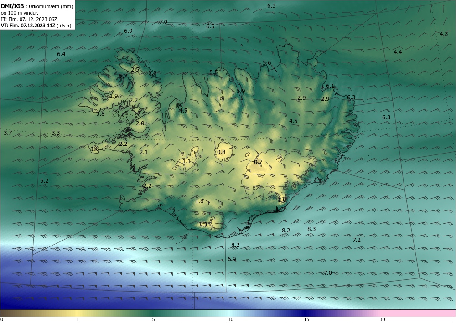Click the map value "1.3" on the south coast glacier
This screenshot has height=323, width=456.
click(x=203, y=224)
